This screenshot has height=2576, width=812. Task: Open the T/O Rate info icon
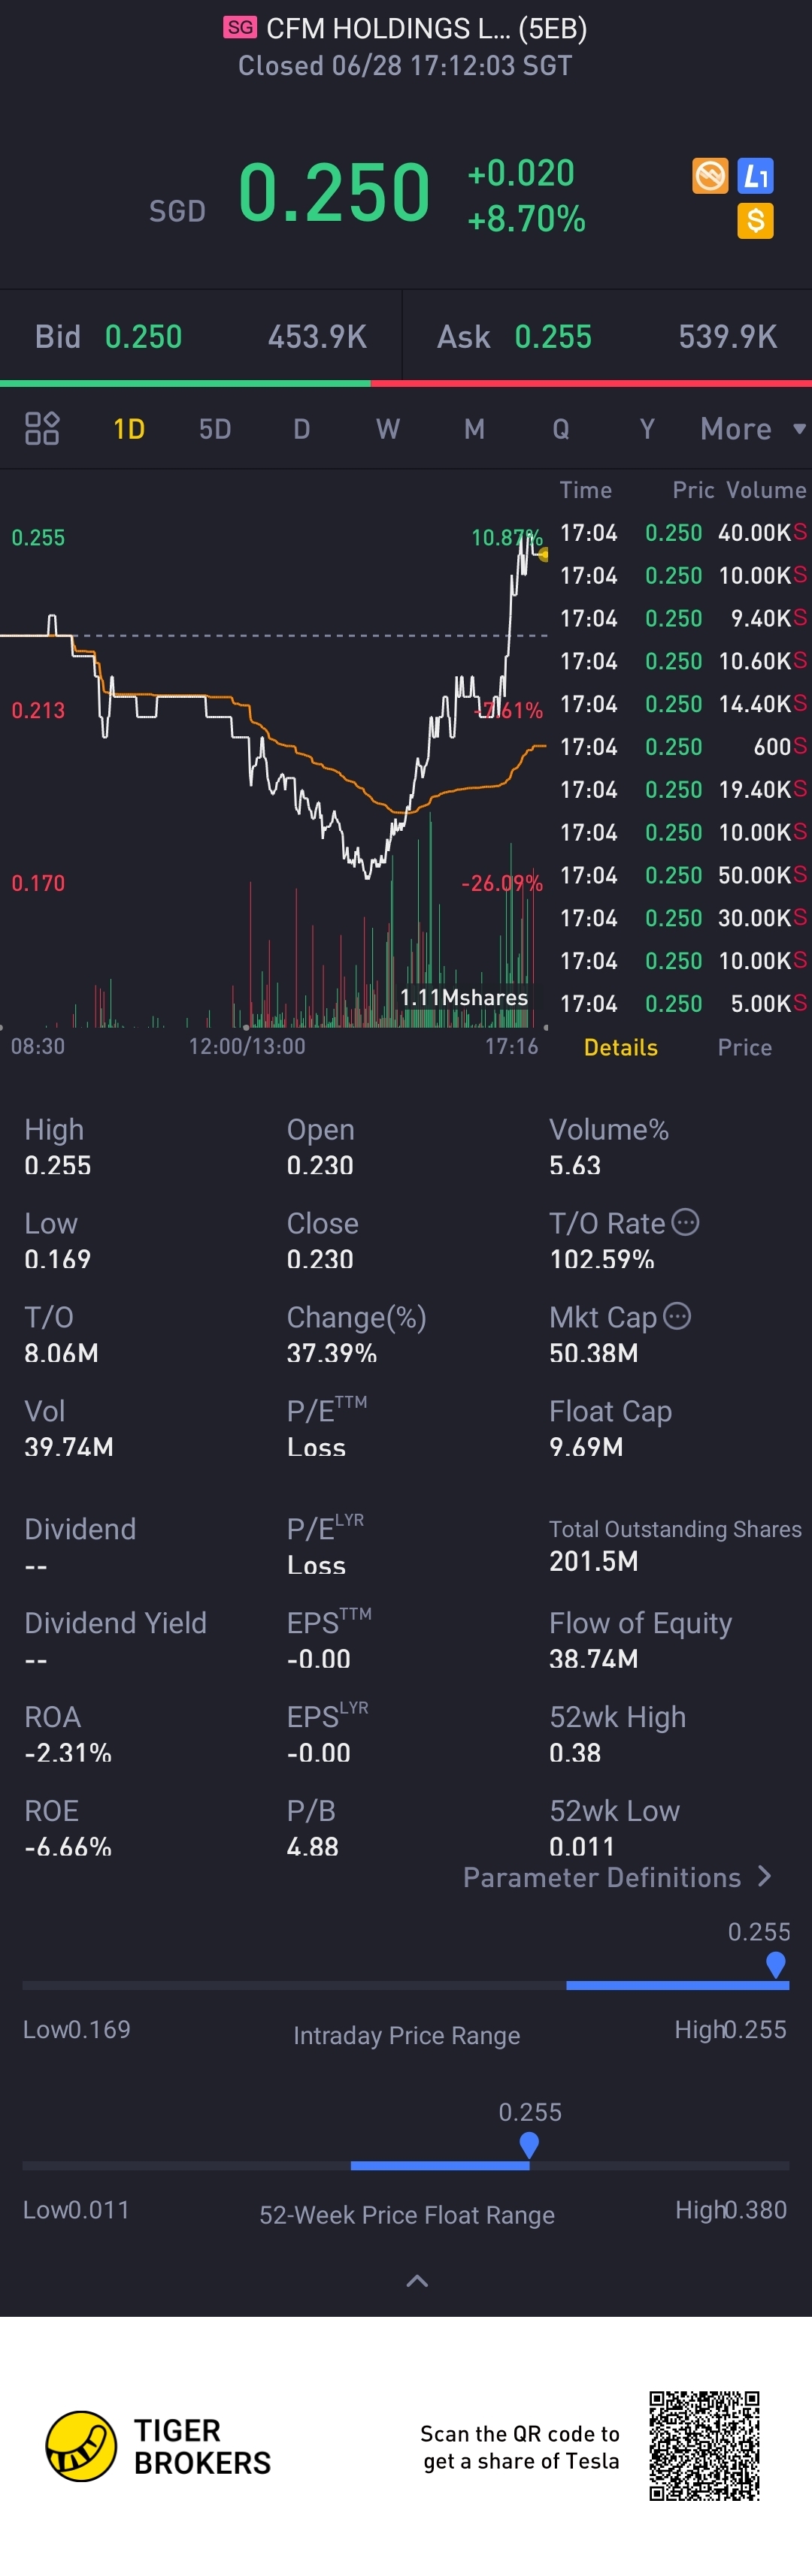click(685, 1222)
